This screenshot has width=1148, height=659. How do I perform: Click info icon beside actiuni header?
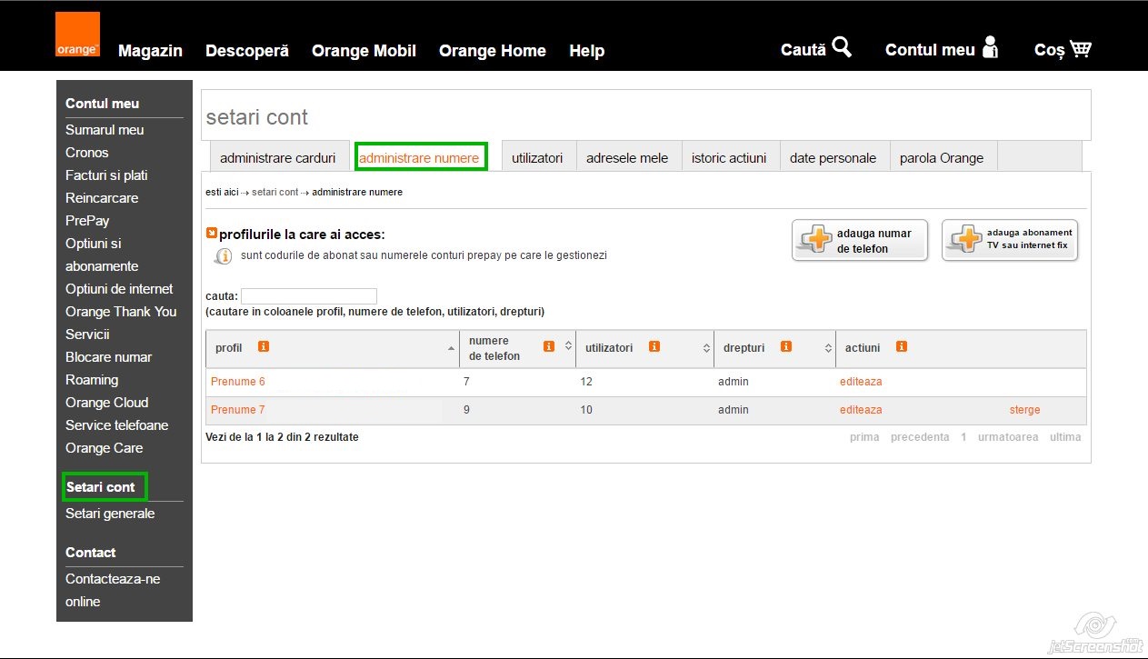tap(902, 346)
